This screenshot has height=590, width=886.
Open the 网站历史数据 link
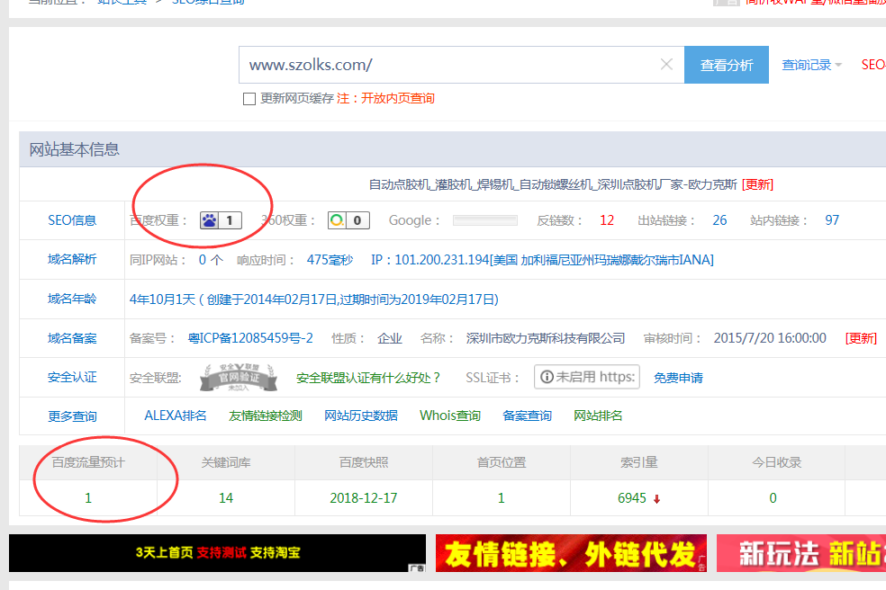[360, 416]
